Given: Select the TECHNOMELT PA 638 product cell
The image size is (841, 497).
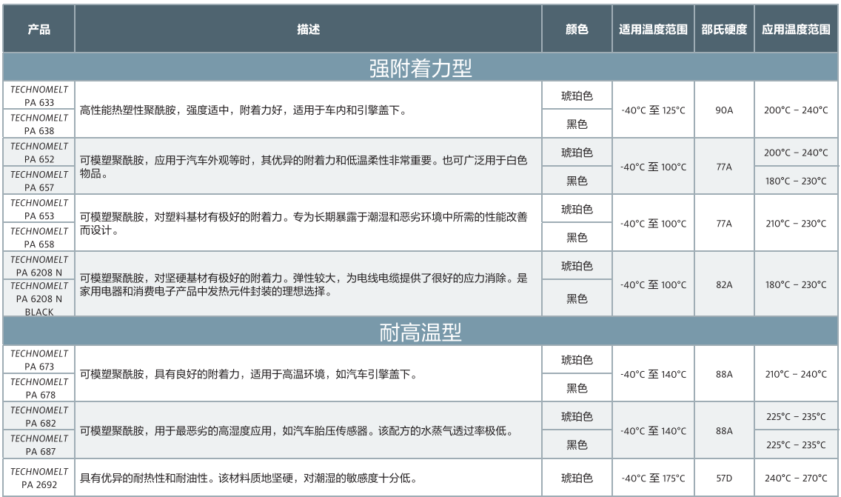Looking at the screenshot, I should (x=38, y=124).
